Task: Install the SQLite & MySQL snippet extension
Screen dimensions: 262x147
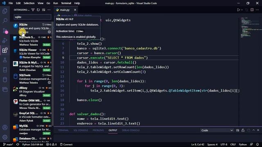Action: [46, 70]
